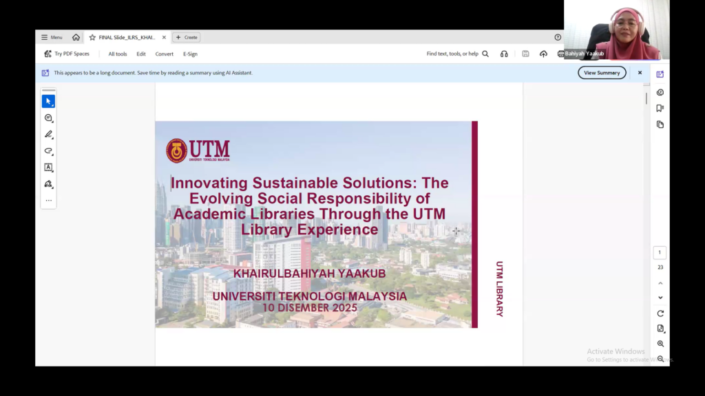Viewport: 705px width, 396px height.
Task: Dismiss the AI Assistant summary banner
Action: (x=640, y=73)
